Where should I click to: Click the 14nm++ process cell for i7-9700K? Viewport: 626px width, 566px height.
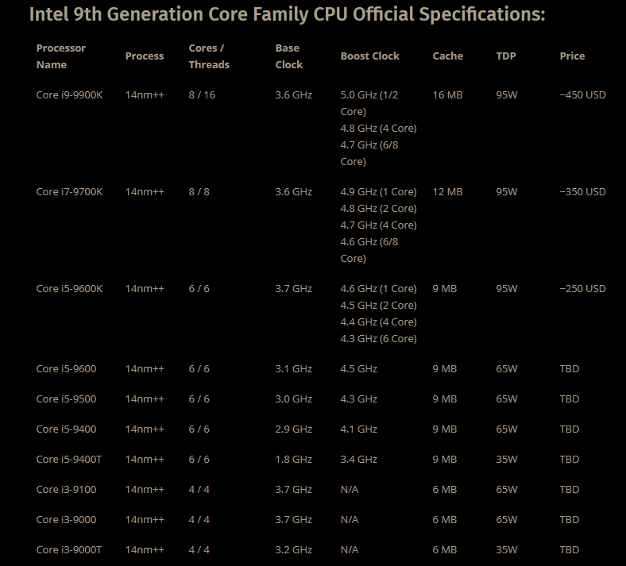145,192
